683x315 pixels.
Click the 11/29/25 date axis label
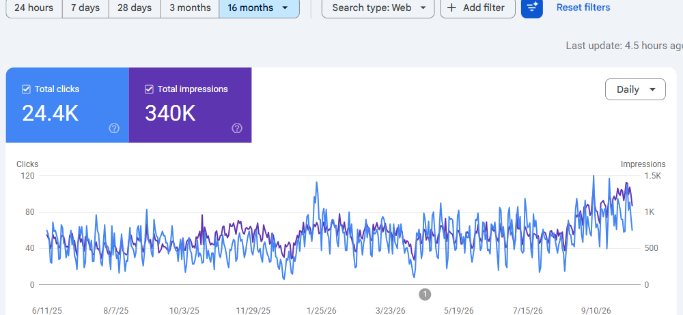click(253, 311)
